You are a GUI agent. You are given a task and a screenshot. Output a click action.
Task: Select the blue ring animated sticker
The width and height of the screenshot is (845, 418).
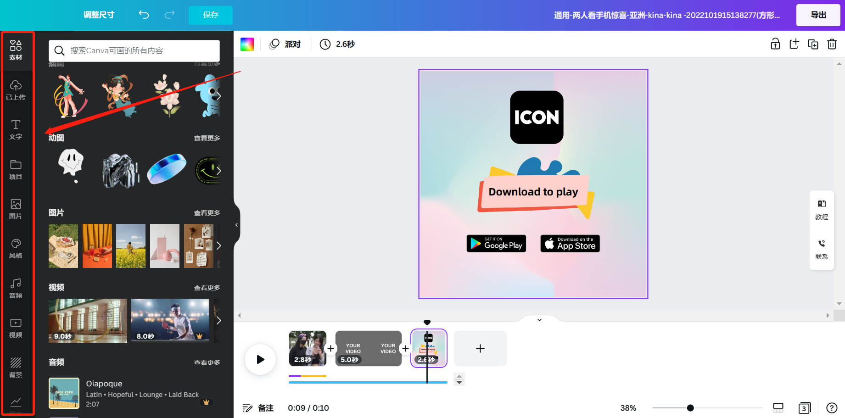click(167, 169)
